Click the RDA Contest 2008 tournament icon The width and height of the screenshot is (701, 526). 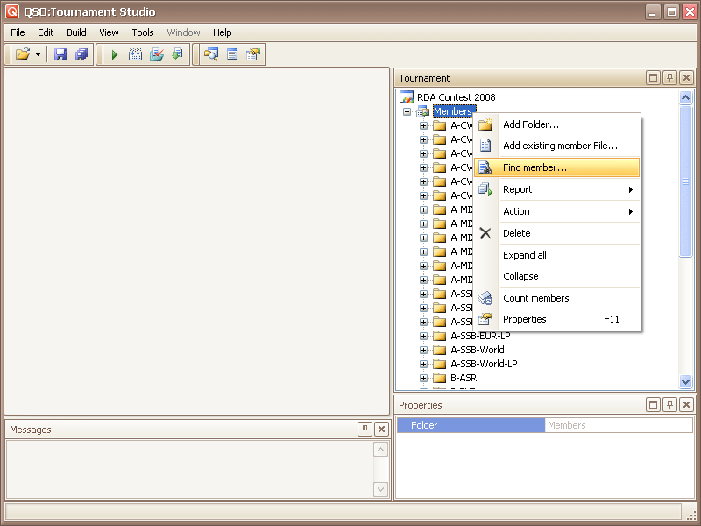point(407,97)
